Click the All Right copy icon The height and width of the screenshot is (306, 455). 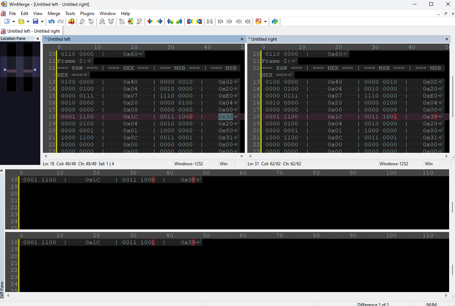pos(190,22)
